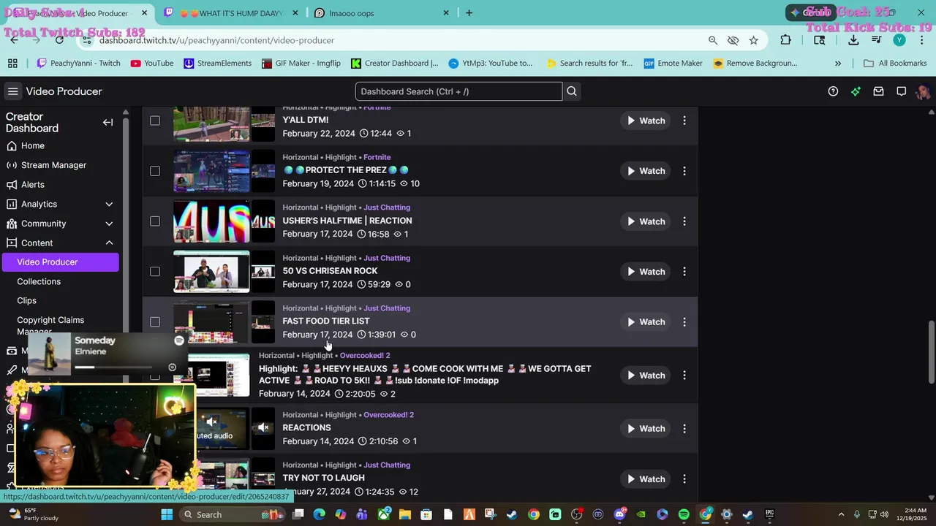
Task: Bookmark this page with star icon
Action: [753, 40]
